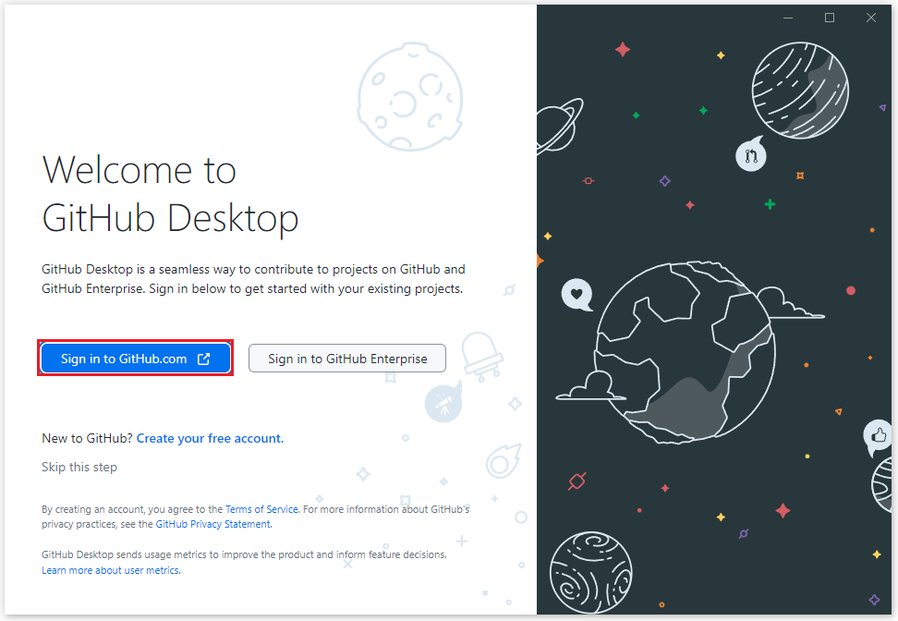Close the GitHub Desktop window

870,17
